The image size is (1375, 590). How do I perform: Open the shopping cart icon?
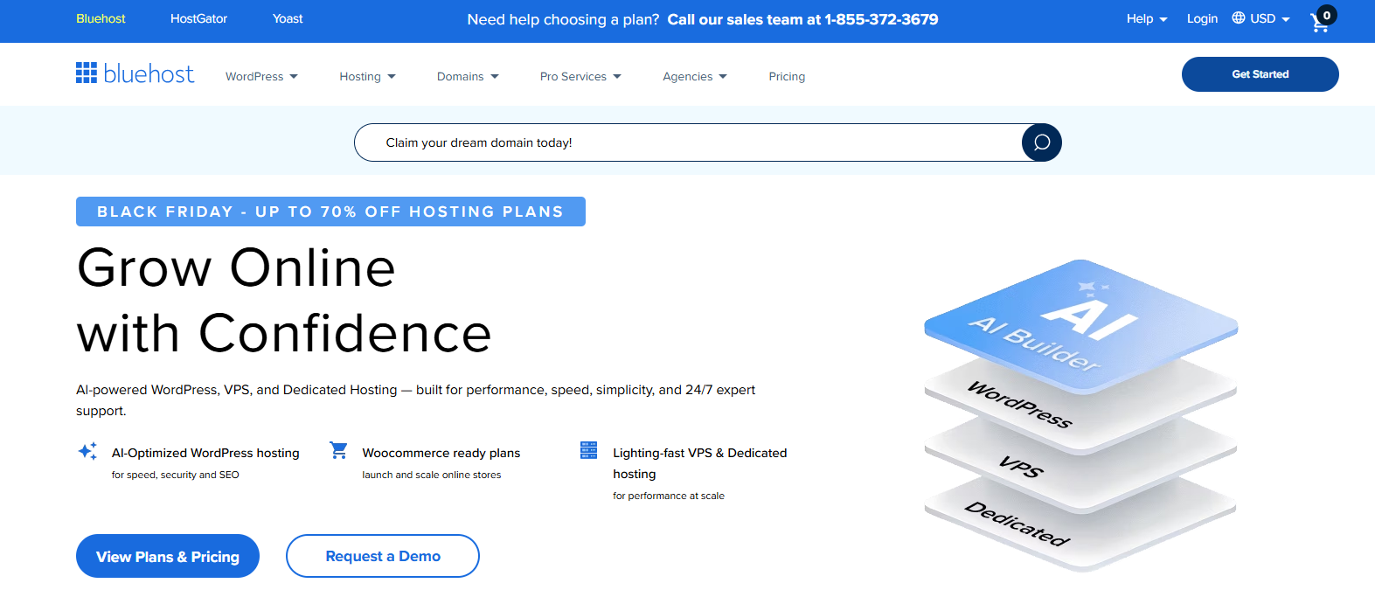click(x=1321, y=22)
